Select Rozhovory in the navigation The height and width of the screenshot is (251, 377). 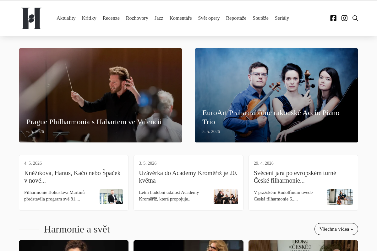(x=137, y=18)
